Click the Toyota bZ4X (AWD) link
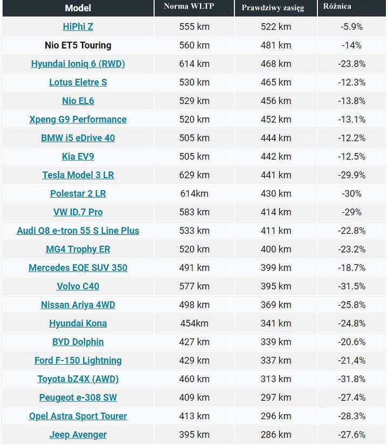The width and height of the screenshot is (388, 445). (x=78, y=379)
